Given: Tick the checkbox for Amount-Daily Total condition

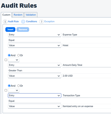Looking at the screenshot, I should click(6, 60).
